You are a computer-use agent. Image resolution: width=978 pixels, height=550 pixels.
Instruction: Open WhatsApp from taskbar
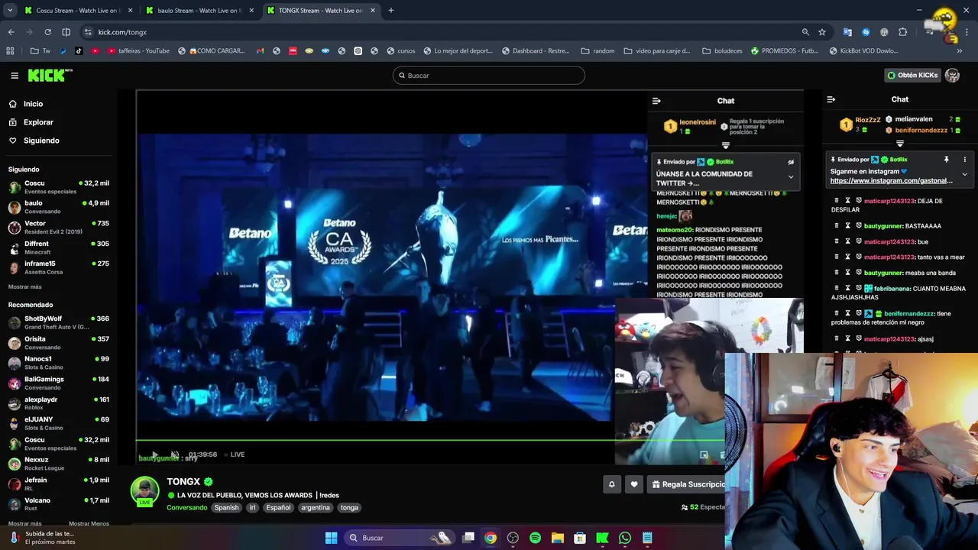click(625, 538)
